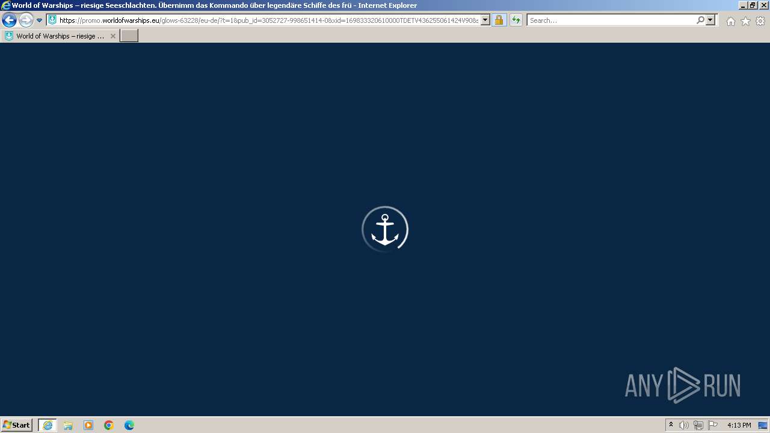Launch Google Chrome from the taskbar
This screenshot has width=770, height=433.
(109, 425)
